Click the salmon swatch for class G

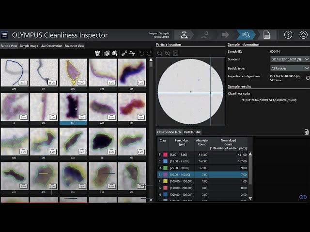[x=165, y=188]
